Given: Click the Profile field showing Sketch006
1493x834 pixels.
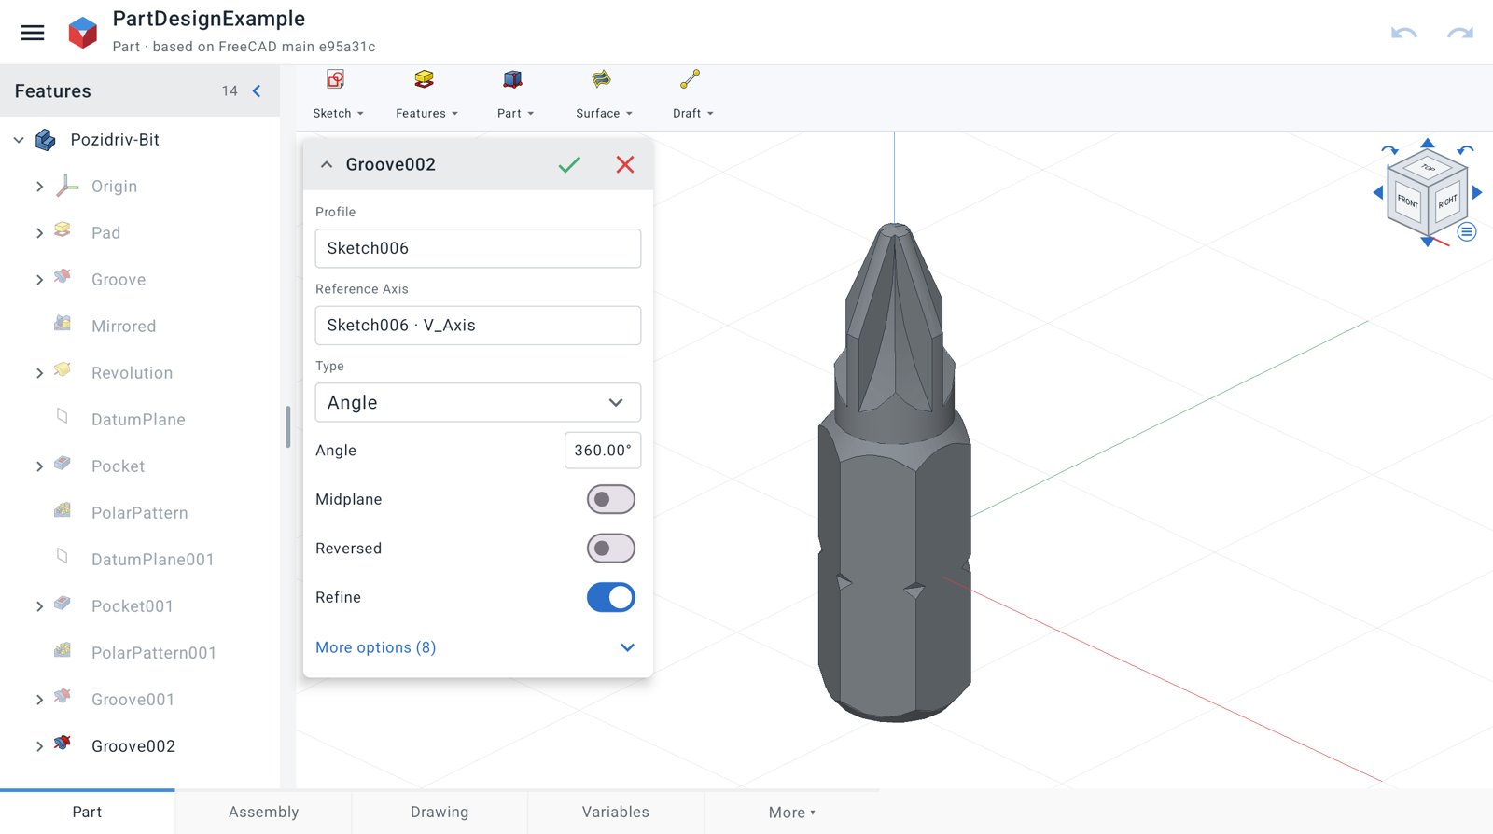Looking at the screenshot, I should pyautogui.click(x=478, y=248).
